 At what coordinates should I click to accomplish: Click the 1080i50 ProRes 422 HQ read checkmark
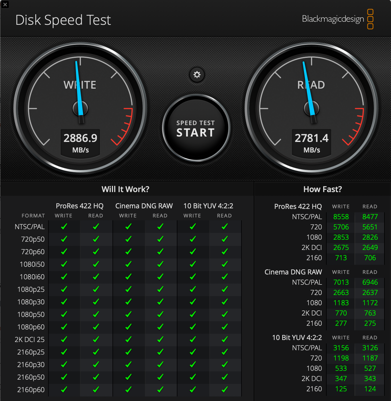pyautogui.click(x=96, y=264)
